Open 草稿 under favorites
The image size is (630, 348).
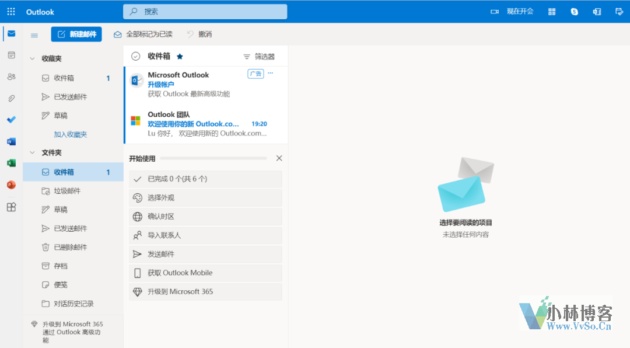73,116
